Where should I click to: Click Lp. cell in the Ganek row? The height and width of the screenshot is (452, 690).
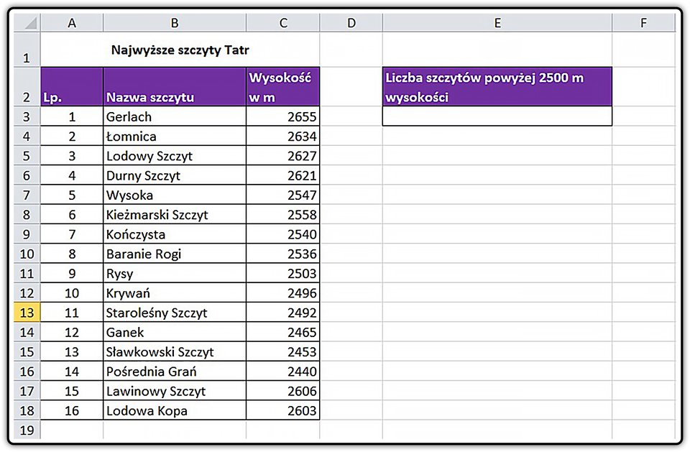click(72, 332)
